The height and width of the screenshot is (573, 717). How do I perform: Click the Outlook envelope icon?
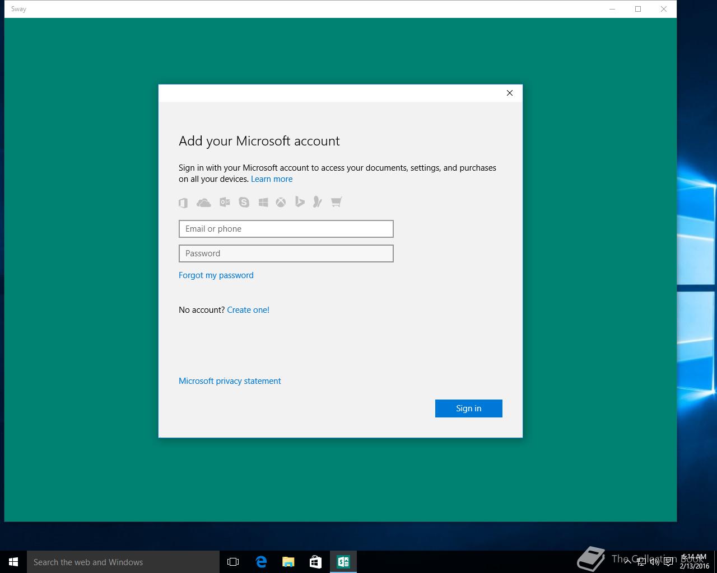coord(225,202)
